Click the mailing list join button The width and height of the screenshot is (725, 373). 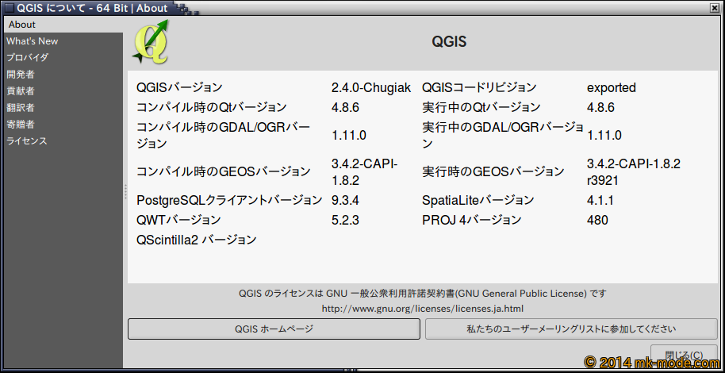click(571, 329)
